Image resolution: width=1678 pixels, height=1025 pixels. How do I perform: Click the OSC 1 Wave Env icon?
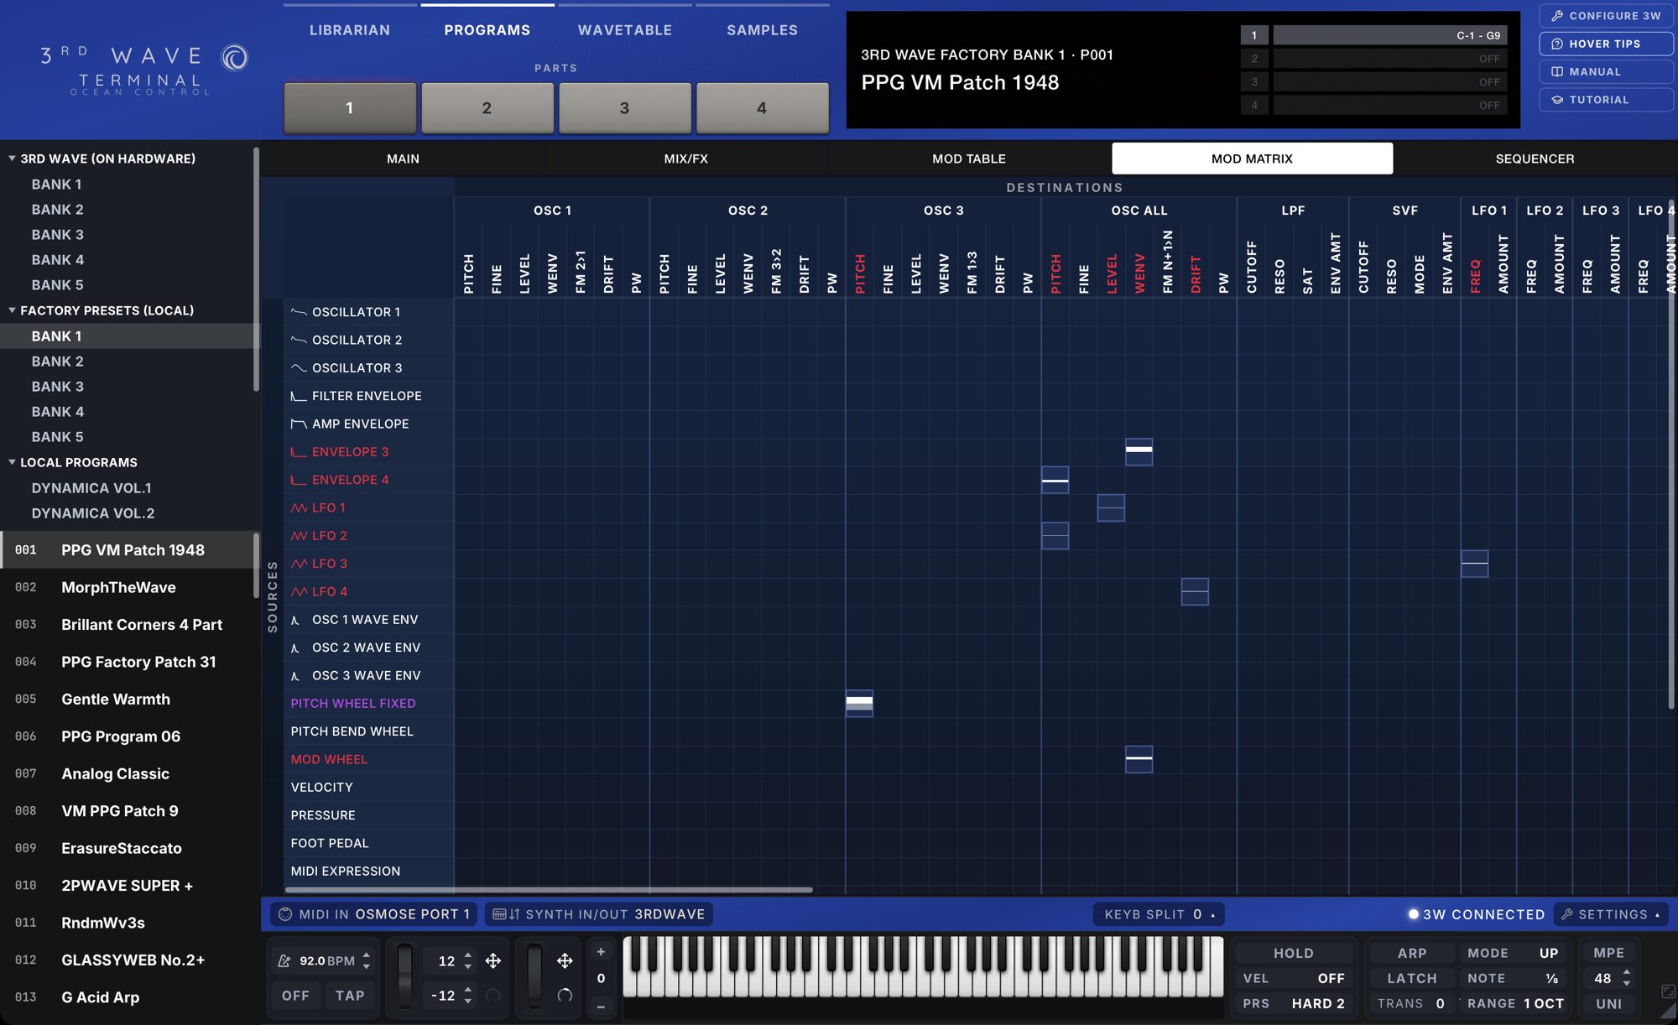click(x=295, y=620)
